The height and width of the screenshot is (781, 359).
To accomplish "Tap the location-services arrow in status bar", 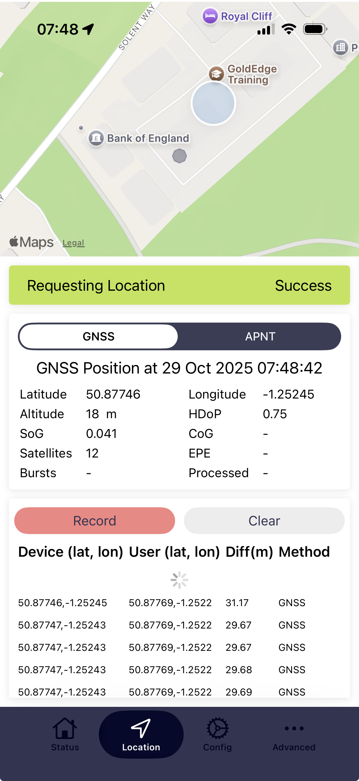I will point(88,29).
